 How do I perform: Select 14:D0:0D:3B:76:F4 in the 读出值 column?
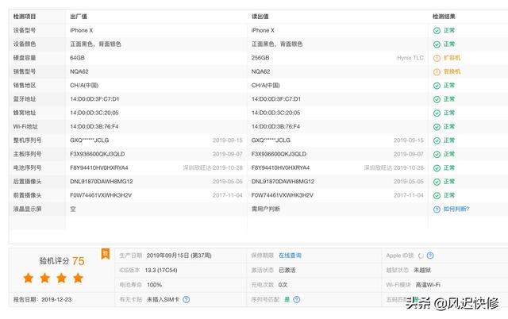pyautogui.click(x=275, y=127)
